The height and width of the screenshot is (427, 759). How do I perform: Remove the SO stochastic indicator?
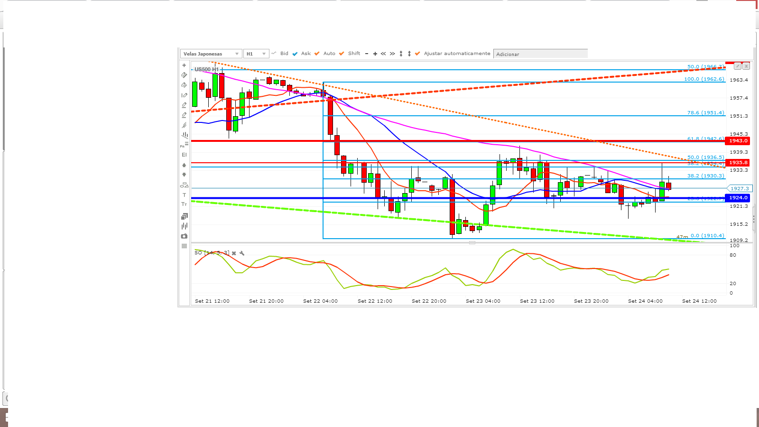pos(234,253)
